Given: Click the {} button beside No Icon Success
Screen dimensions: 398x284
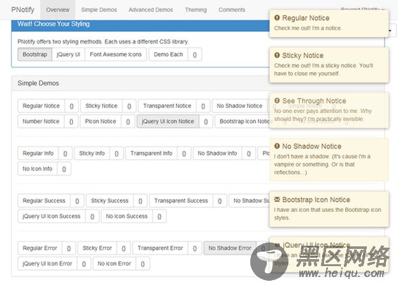Looking at the screenshot, I should (159, 216).
